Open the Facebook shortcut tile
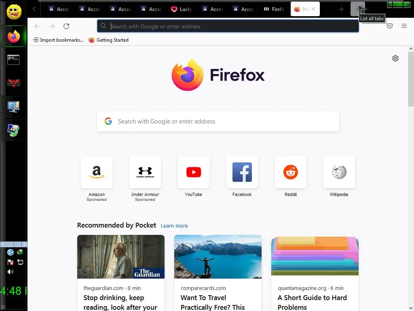The width and height of the screenshot is (414, 311). click(242, 172)
